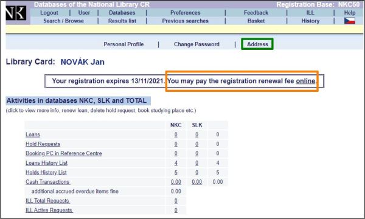The image size is (365, 219).
Task: Open the Loans History List link
Action: (x=47, y=163)
